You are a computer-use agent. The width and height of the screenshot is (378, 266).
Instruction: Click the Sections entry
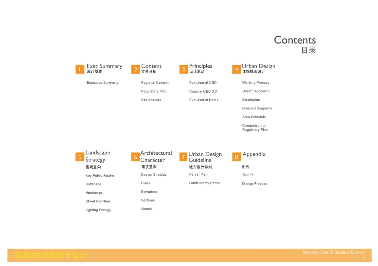148,200
